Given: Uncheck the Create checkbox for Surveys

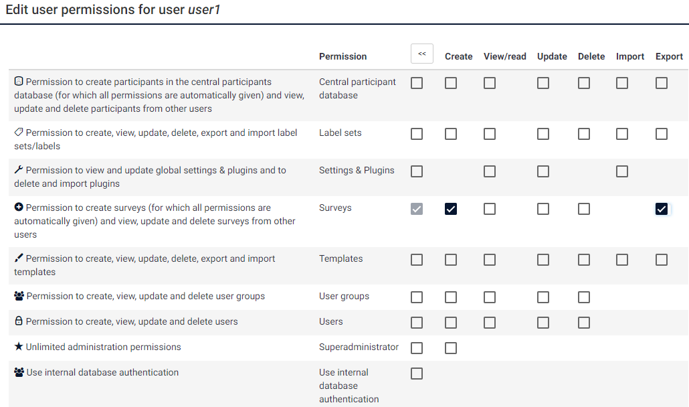Looking at the screenshot, I should (451, 209).
